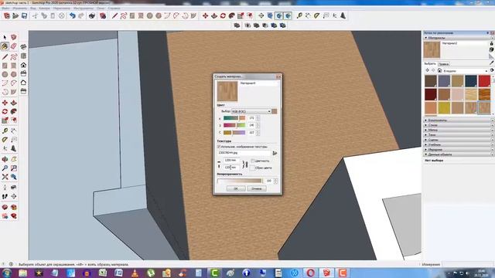Browse for texture image file icon

pyautogui.click(x=275, y=153)
